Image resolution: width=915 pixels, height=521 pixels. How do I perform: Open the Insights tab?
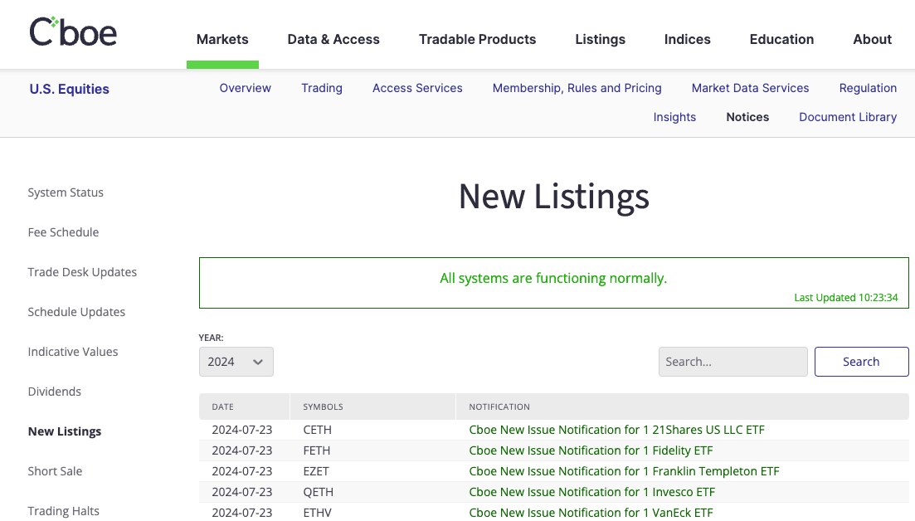point(674,117)
